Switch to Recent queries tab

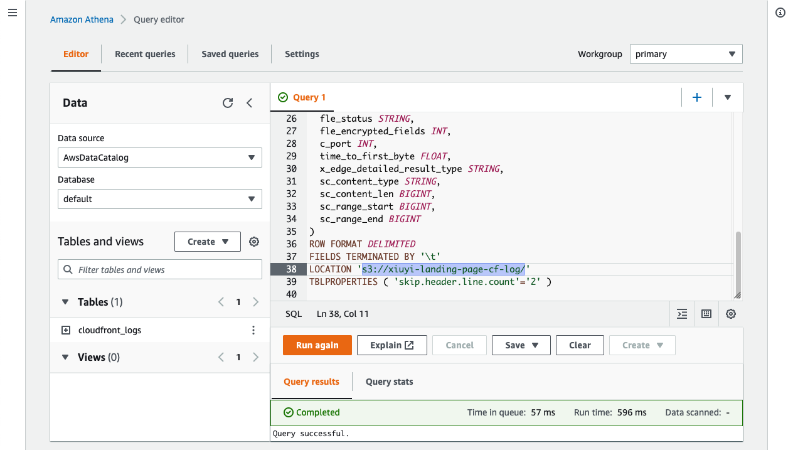[x=145, y=54]
